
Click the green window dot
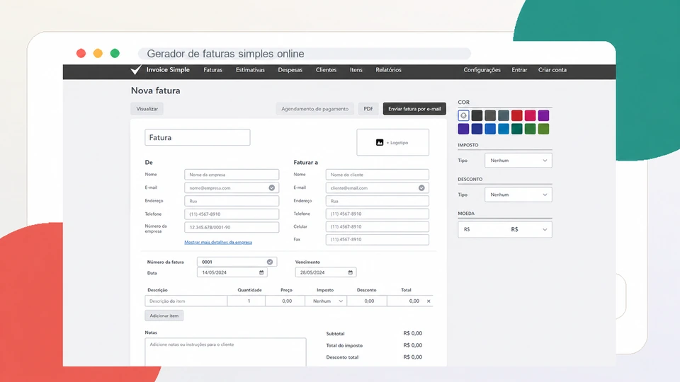click(115, 53)
